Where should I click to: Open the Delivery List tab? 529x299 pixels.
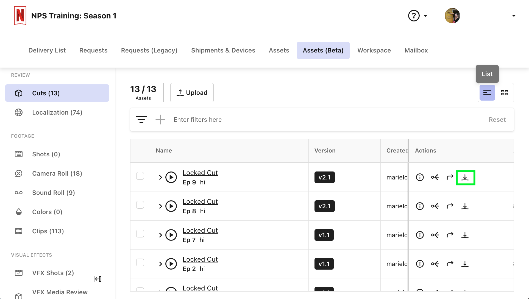tap(47, 50)
